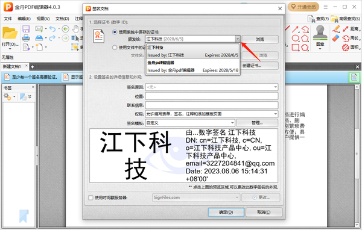Click the 取消(C) cancel button
The height and width of the screenshot is (230, 362).
(x=264, y=213)
